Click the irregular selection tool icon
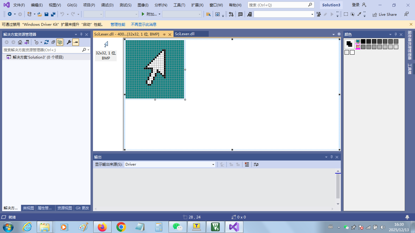 352,14
